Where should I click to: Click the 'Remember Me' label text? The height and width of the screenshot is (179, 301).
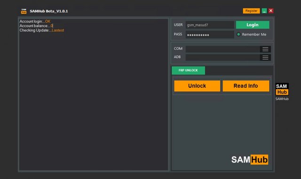pos(254,34)
